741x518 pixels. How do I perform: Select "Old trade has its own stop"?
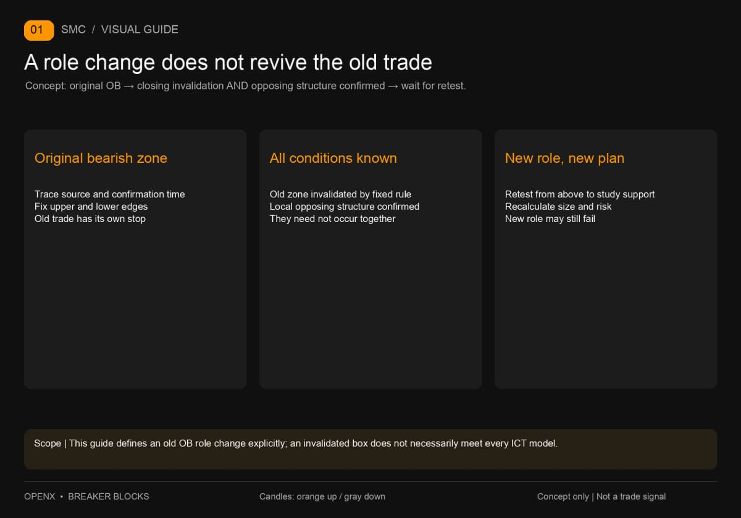pos(90,219)
